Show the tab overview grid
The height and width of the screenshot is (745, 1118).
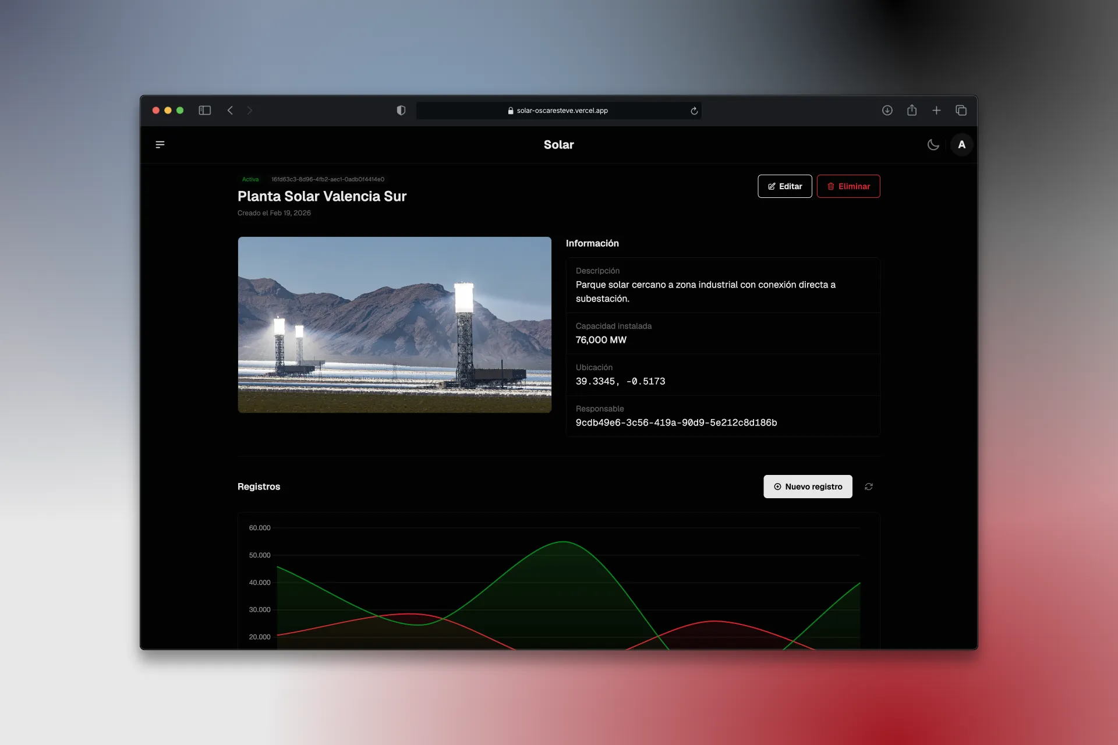click(x=961, y=111)
